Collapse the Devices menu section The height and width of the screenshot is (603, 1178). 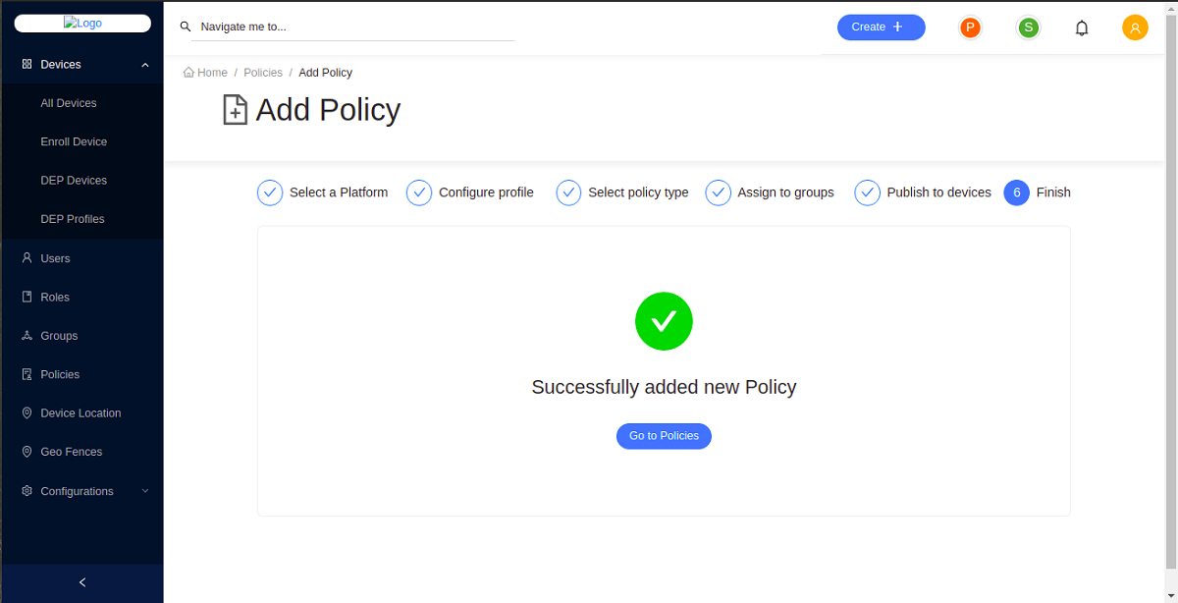point(145,65)
